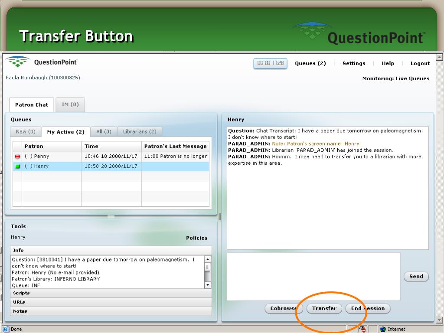Click Info box scrollbar thumb
This screenshot has height=333, width=444.
[x=208, y=267]
